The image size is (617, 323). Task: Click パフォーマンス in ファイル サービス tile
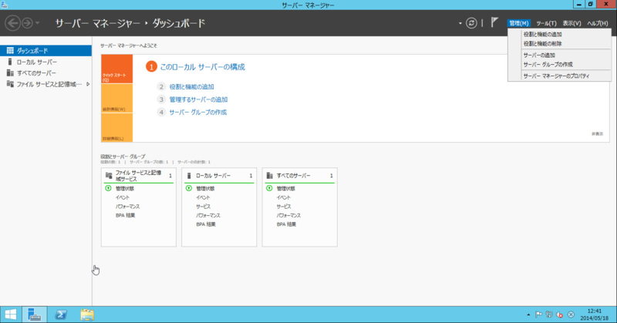click(127, 207)
